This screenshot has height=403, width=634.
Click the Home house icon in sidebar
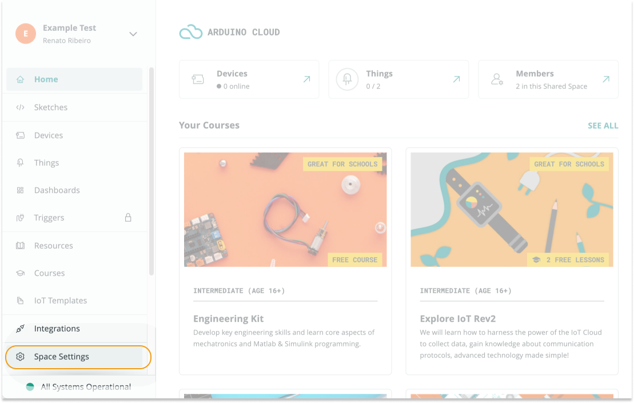(21, 79)
